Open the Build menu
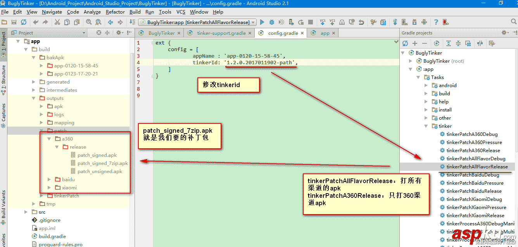 135,12
